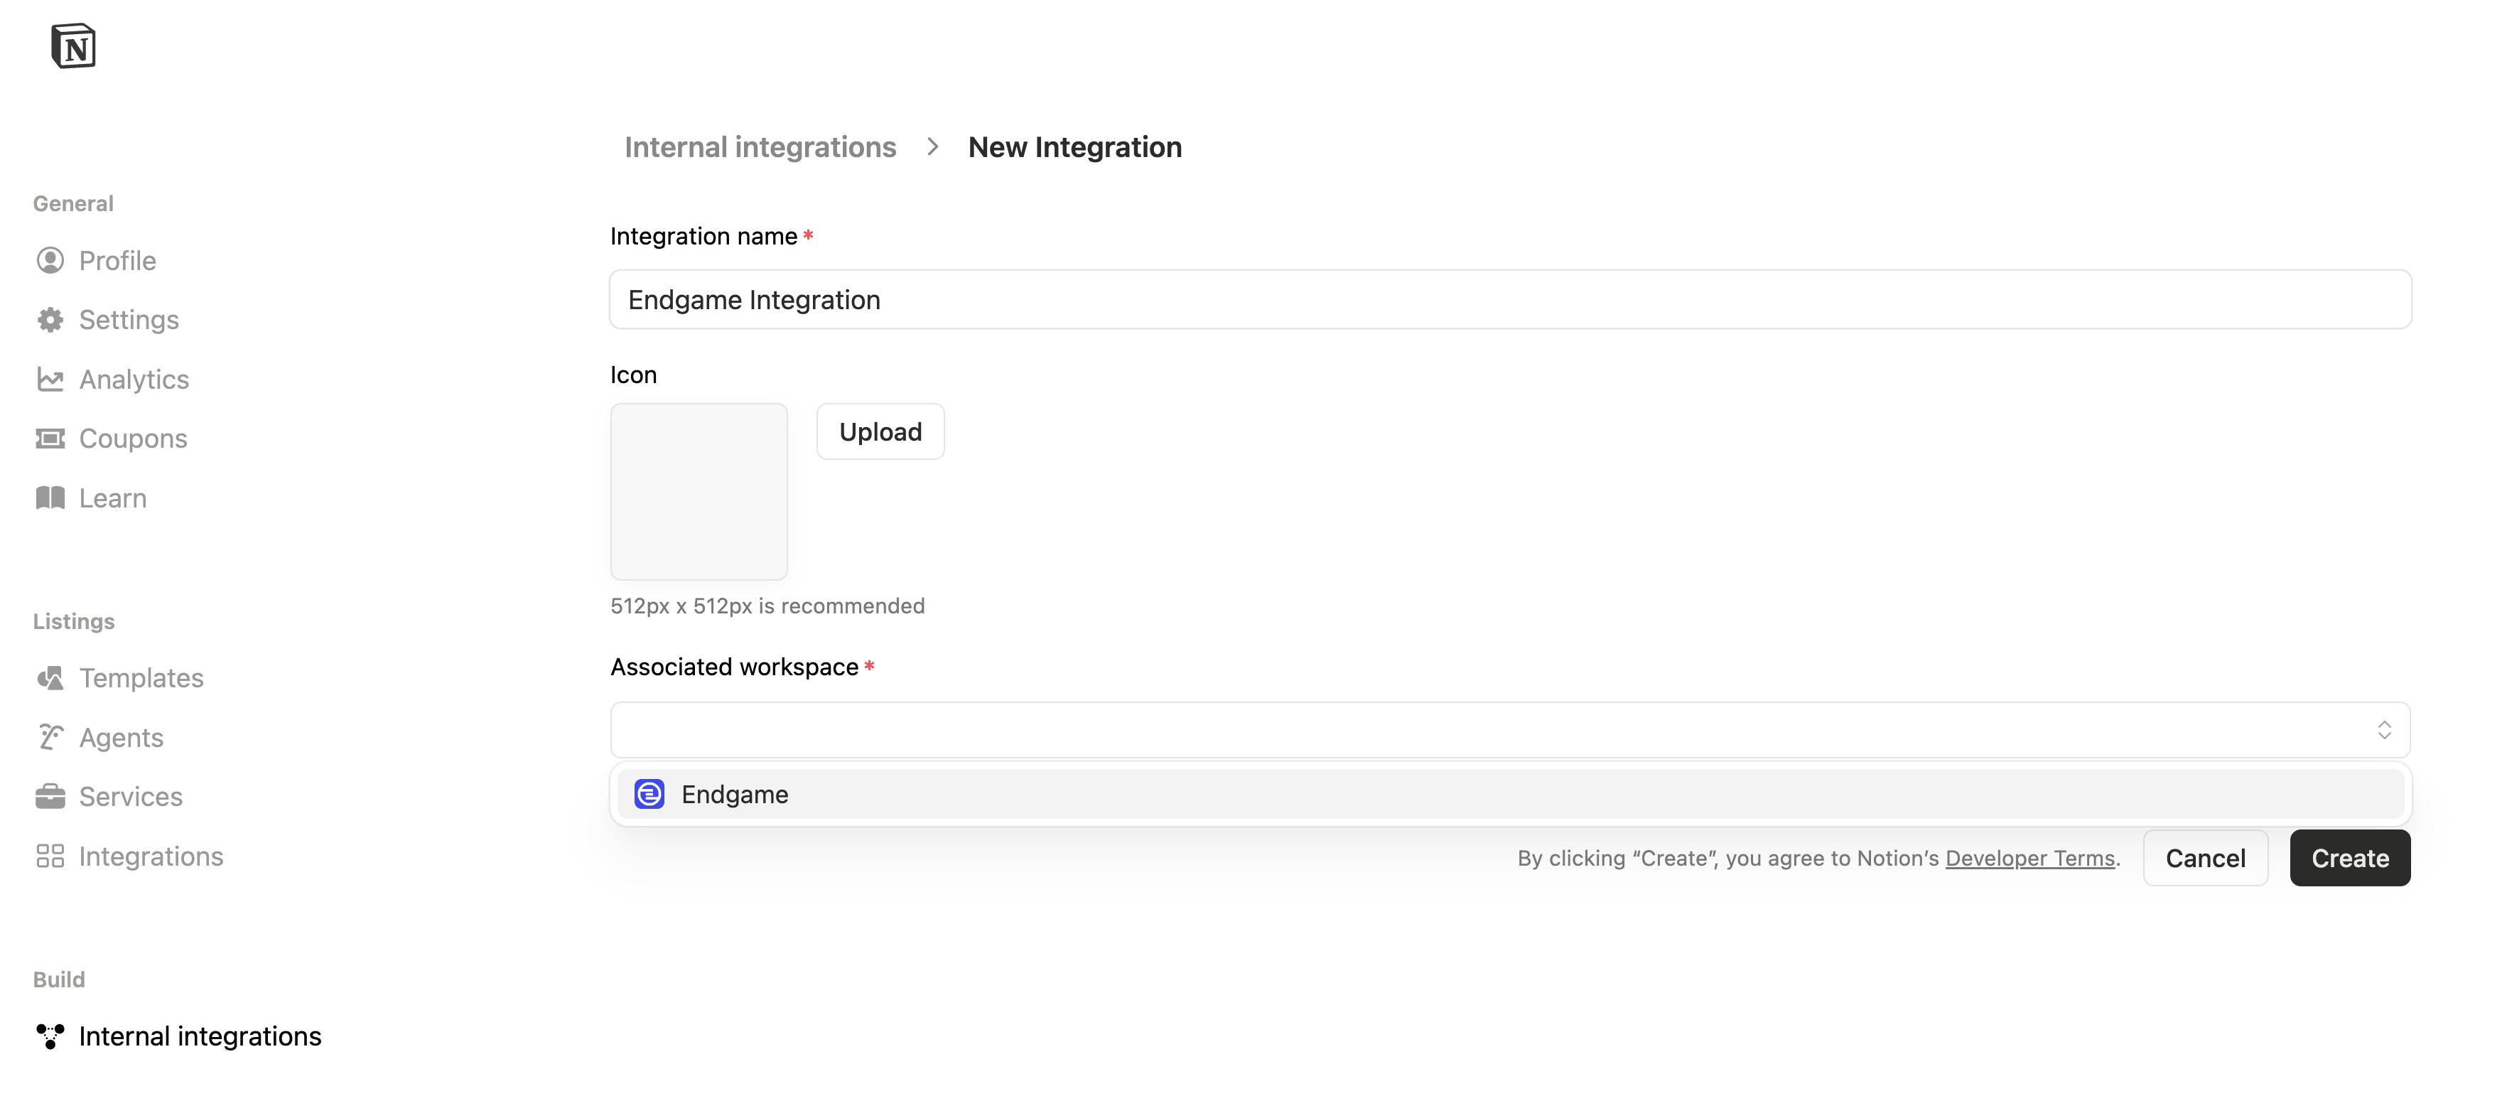The width and height of the screenshot is (2507, 1096).
Task: Click the Coupons ticket icon
Action: [x=50, y=438]
